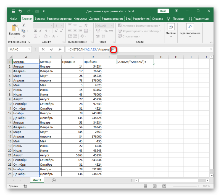
Task: Click the wrap text icon
Action: [x=86, y=25]
